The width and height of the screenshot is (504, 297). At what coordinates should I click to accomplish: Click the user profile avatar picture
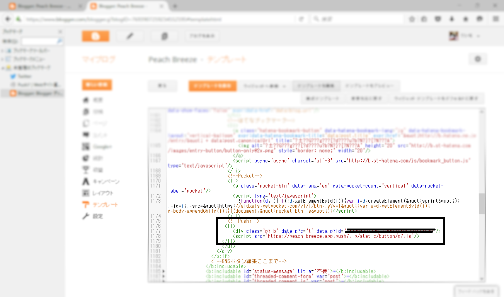(x=453, y=36)
